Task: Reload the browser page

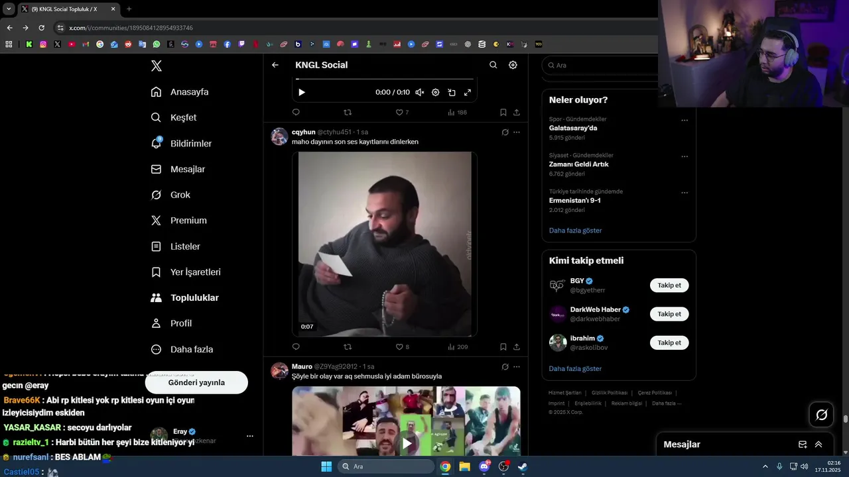Action: click(x=41, y=28)
